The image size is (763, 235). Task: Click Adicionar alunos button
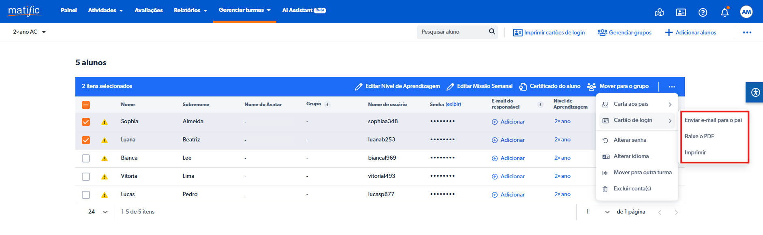[690, 32]
